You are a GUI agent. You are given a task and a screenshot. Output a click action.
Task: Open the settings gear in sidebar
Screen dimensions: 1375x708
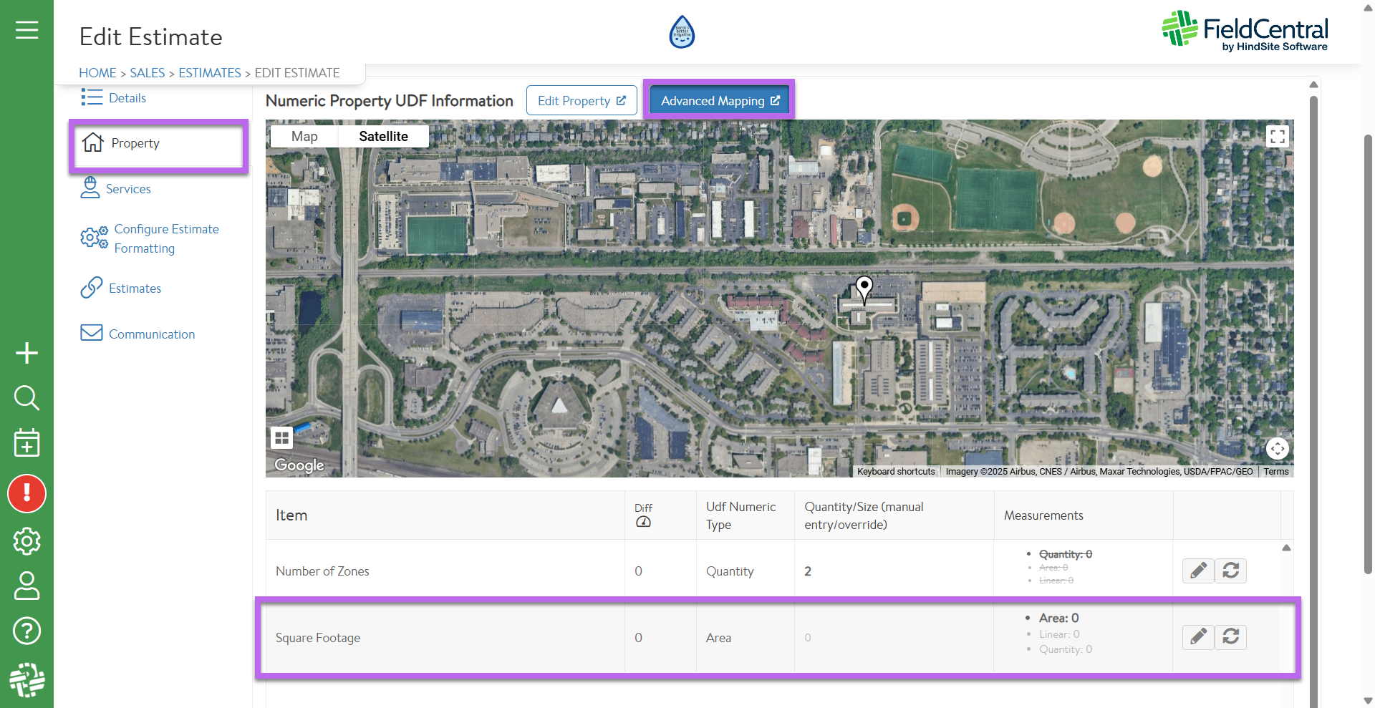click(26, 541)
